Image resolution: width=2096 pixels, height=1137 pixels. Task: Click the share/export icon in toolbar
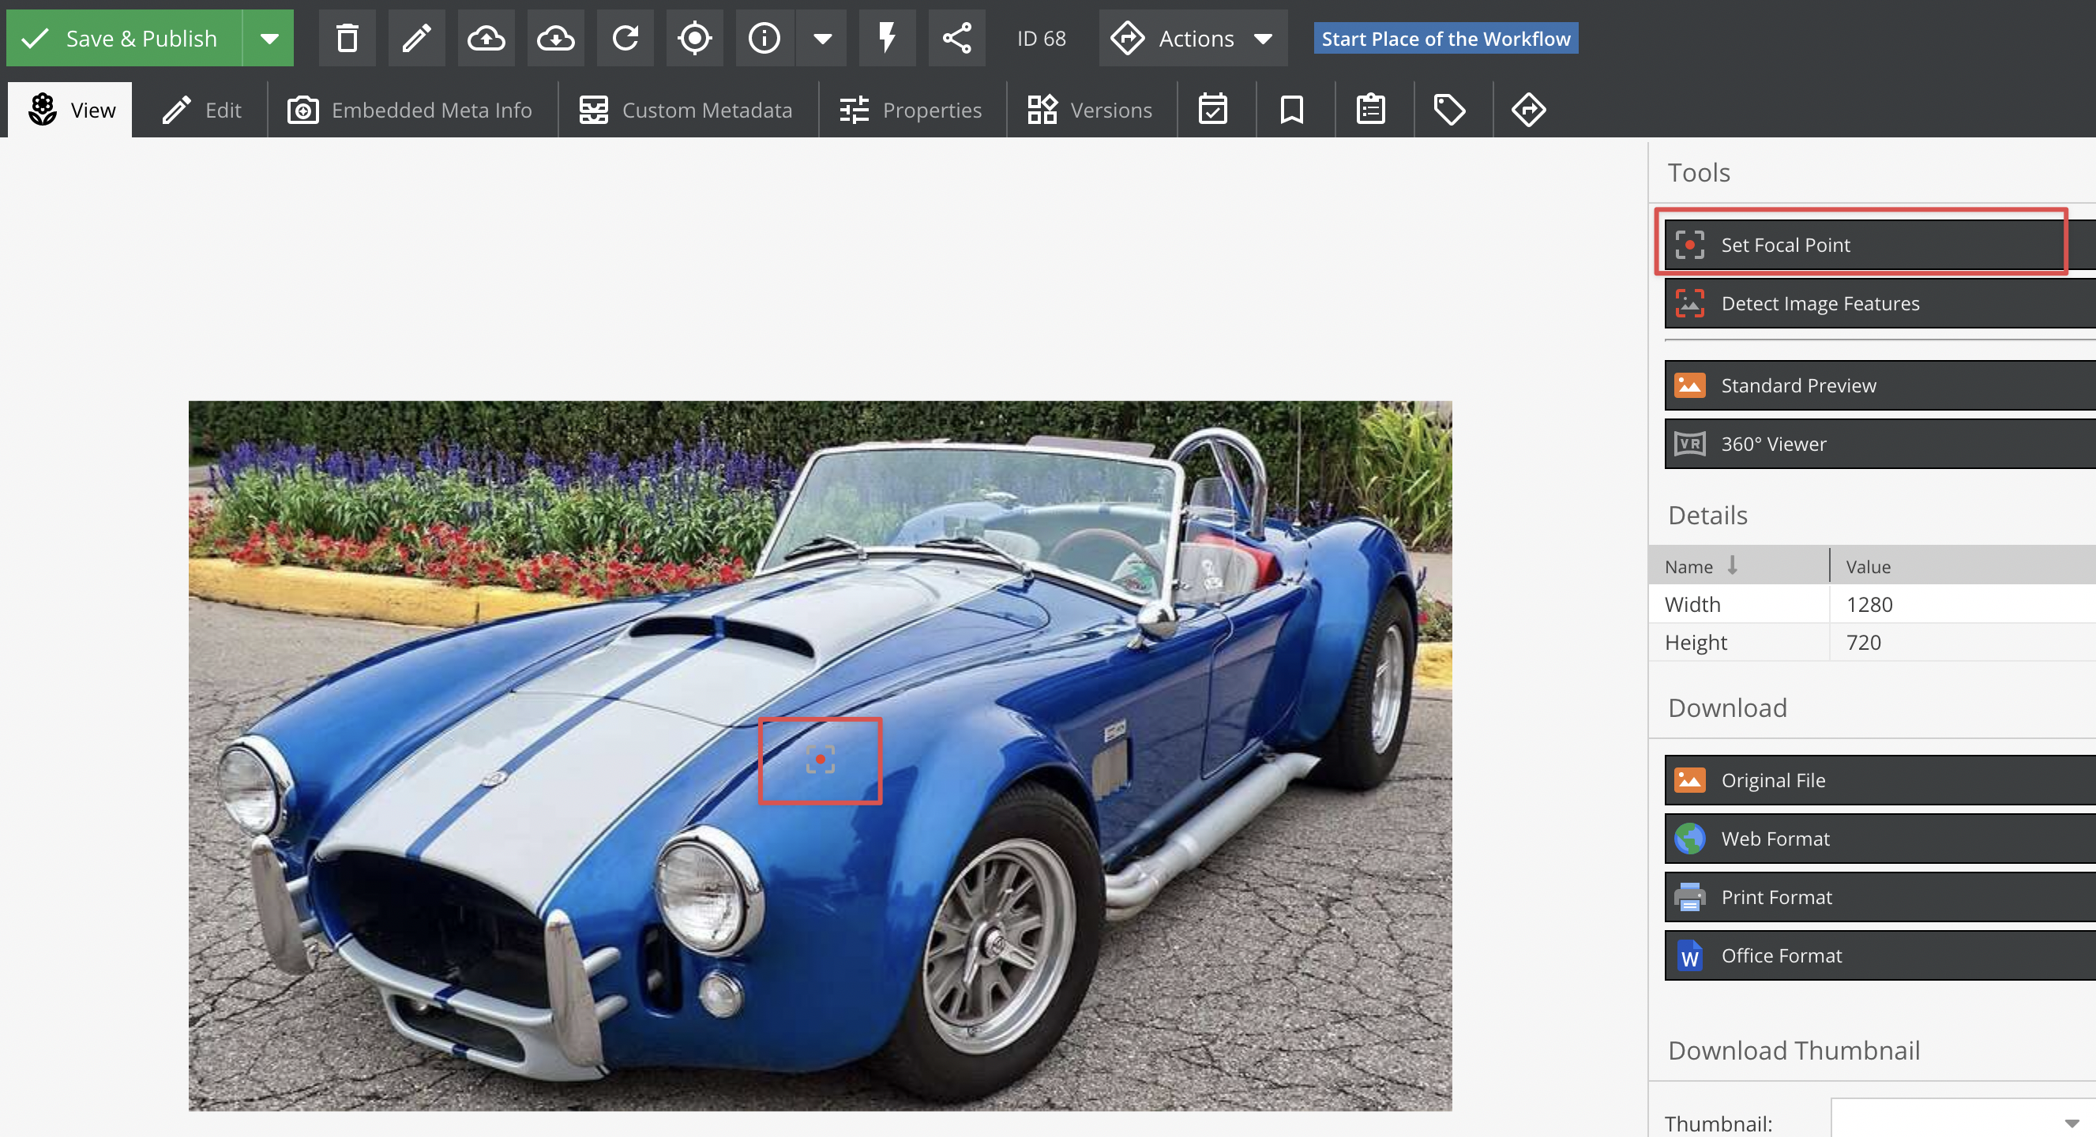pyautogui.click(x=958, y=38)
